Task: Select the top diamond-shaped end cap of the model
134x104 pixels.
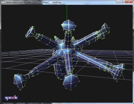Action: pos(69,25)
